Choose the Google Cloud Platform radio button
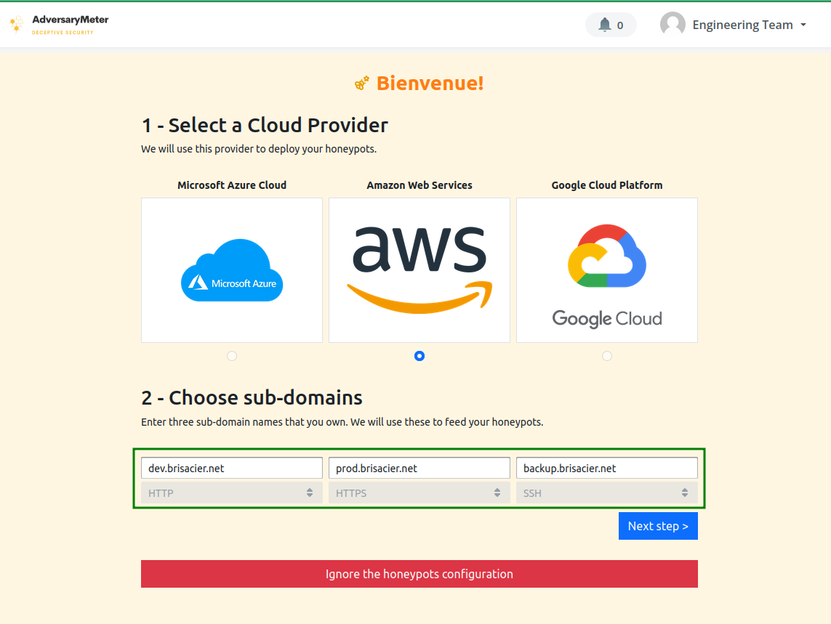831x624 pixels. click(x=607, y=356)
